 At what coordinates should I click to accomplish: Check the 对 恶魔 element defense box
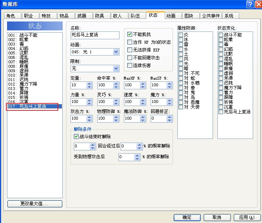point(181,102)
